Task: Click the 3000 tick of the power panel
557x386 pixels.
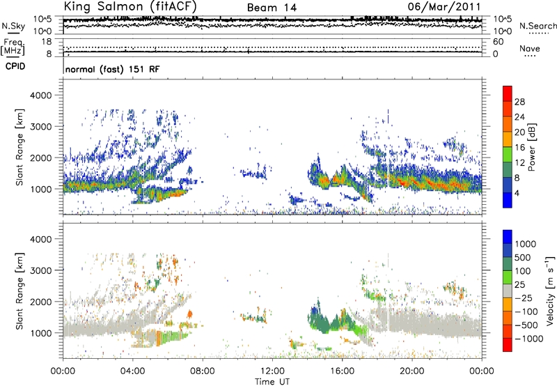Action: click(x=41, y=127)
